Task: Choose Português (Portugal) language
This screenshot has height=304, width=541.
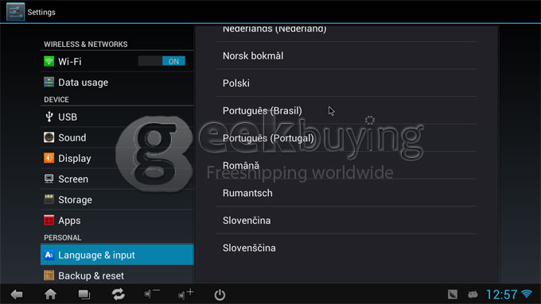Action: coord(347,138)
